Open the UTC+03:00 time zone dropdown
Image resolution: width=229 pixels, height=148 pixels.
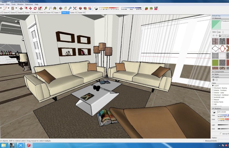(x=223, y=112)
